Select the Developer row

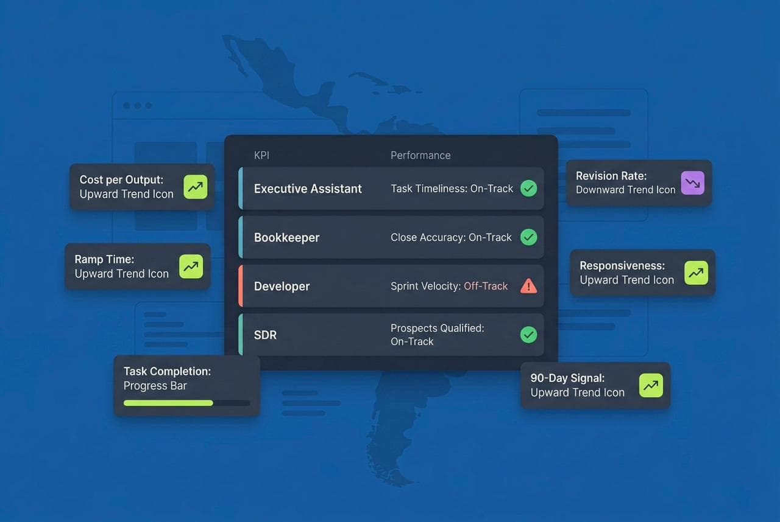pos(390,286)
